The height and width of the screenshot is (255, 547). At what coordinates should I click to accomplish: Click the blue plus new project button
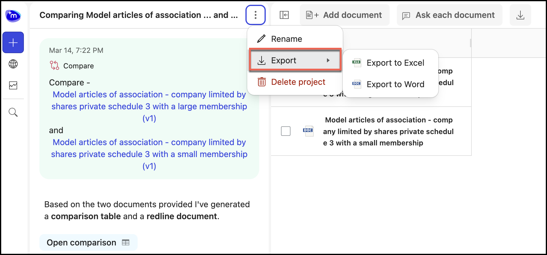click(13, 42)
